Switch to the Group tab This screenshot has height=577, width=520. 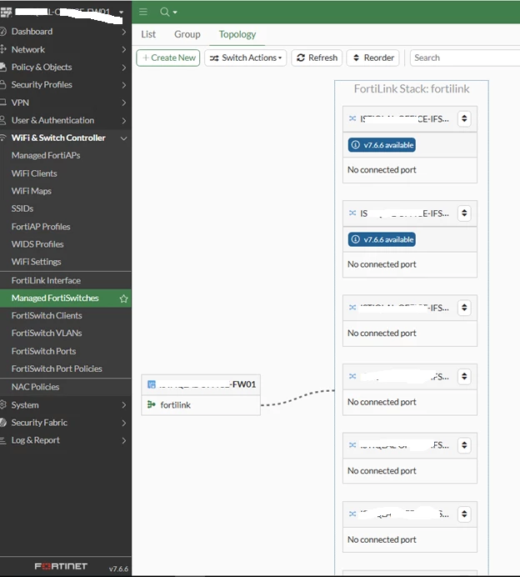[187, 34]
